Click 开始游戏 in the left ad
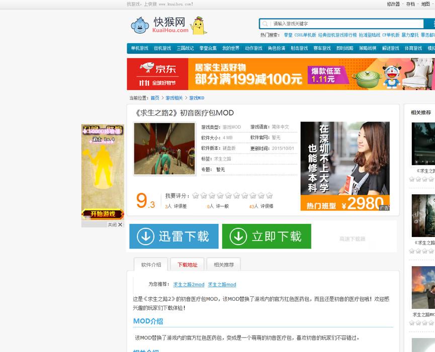Viewport: 435px width, 352px height. tap(103, 214)
